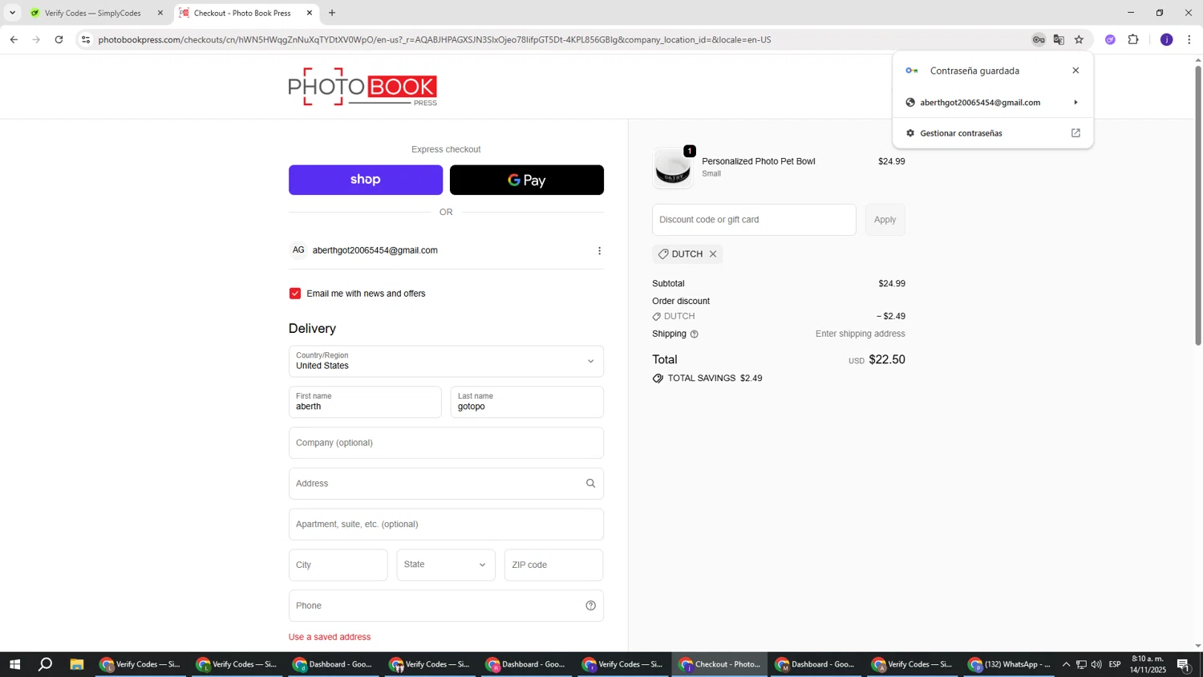Open Chrome three-dot menu
1203x677 pixels.
point(1189,39)
